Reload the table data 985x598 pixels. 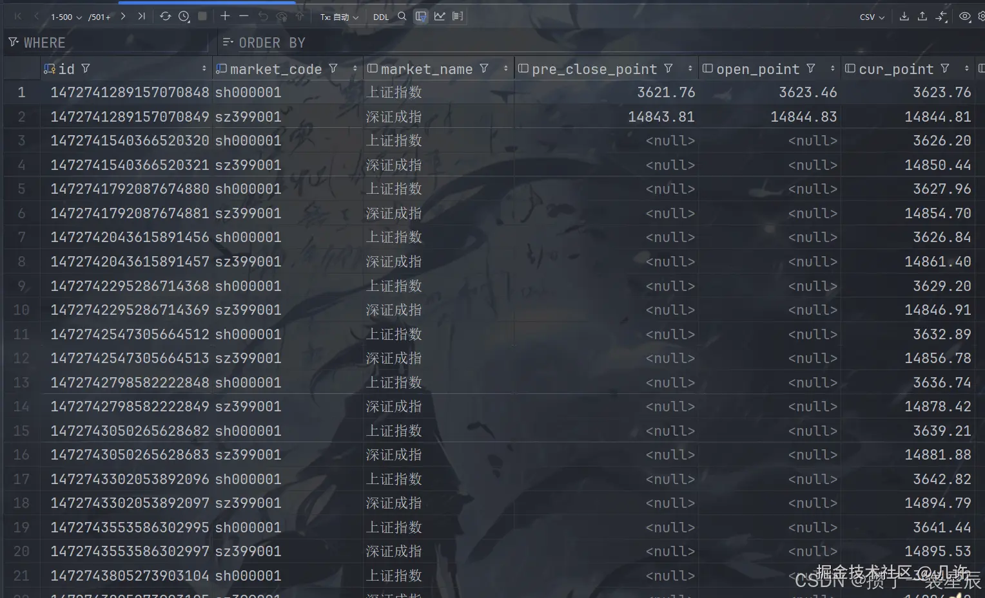coord(166,16)
